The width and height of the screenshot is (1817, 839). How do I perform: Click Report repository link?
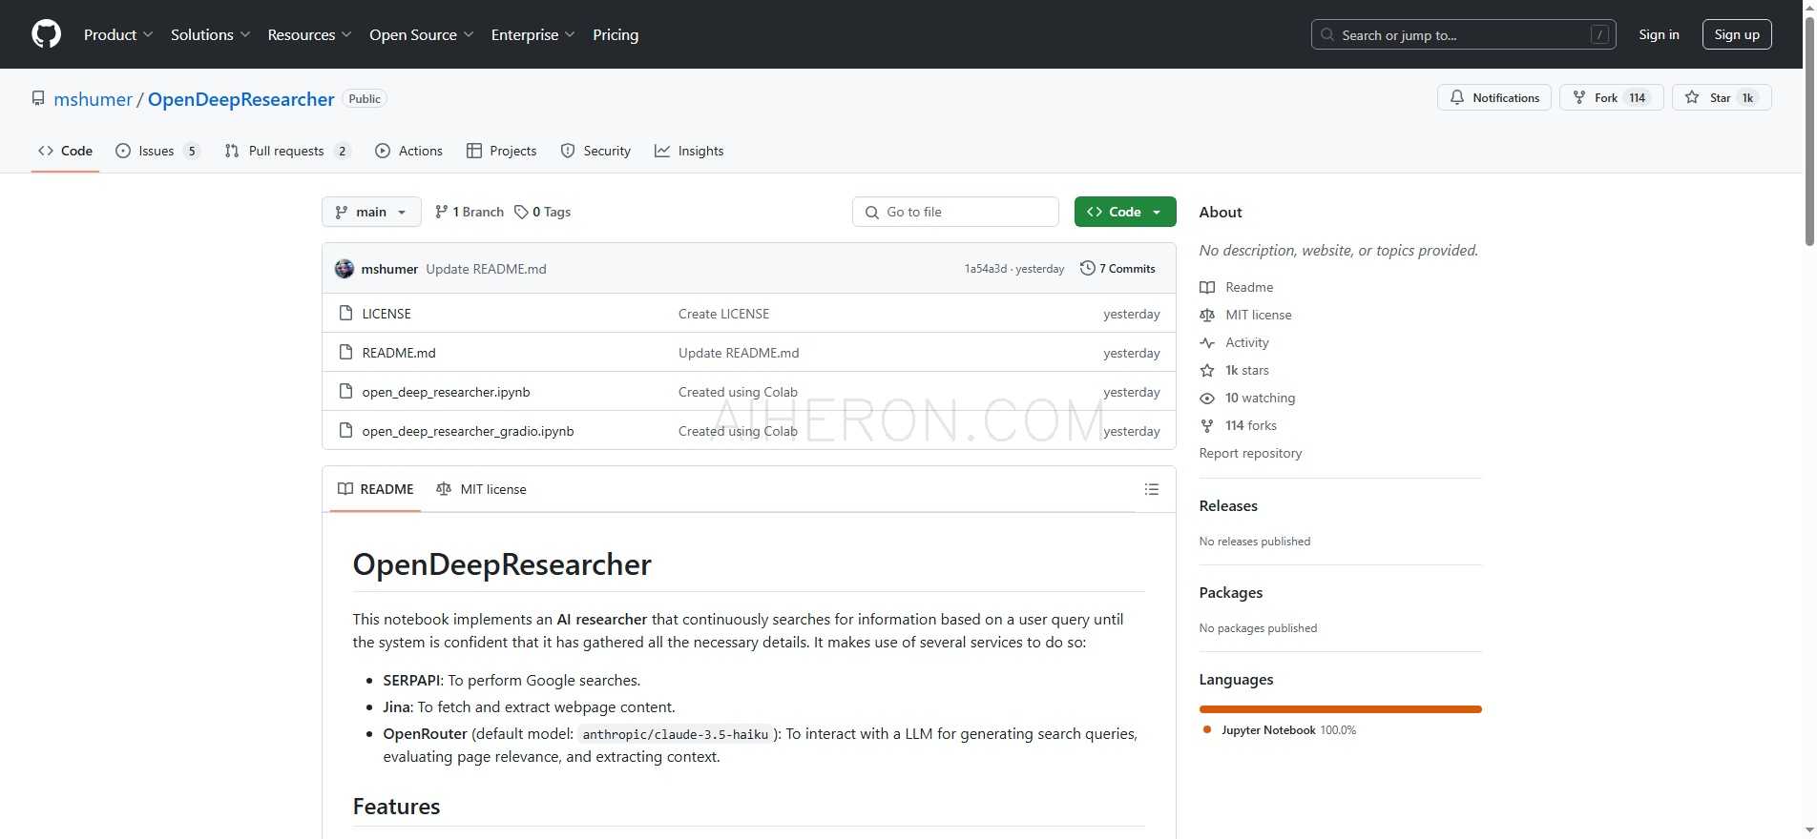pos(1250,453)
